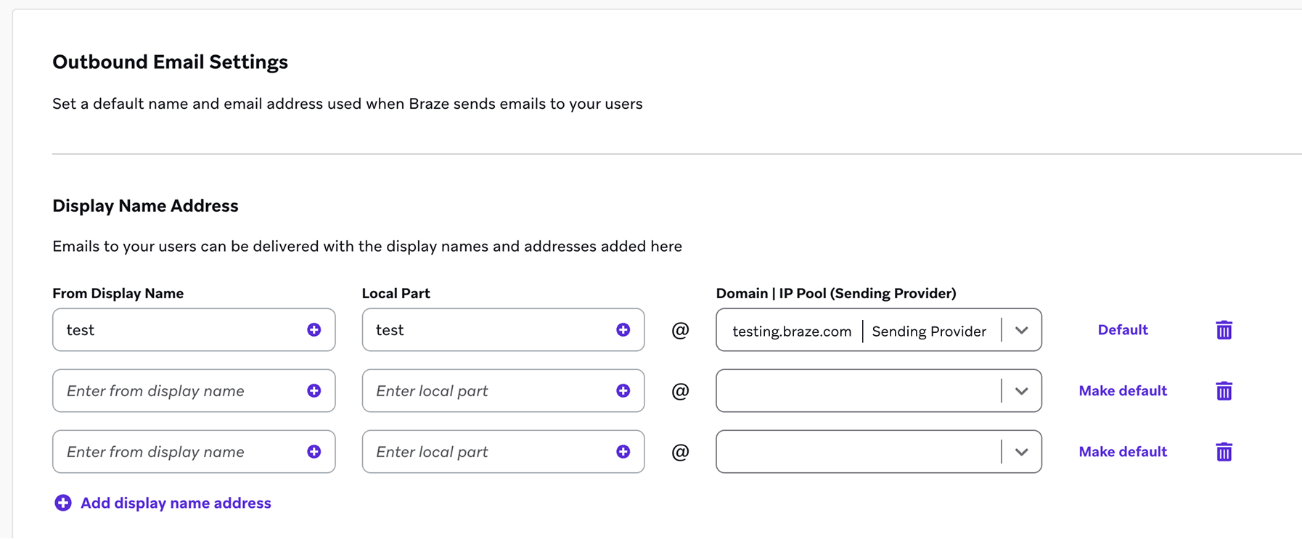Delete the testing.braze.com address row
Image resolution: width=1302 pixels, height=539 pixels.
pyautogui.click(x=1224, y=330)
